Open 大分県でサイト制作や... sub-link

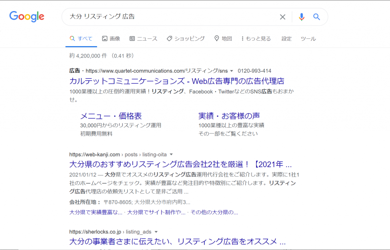click(156, 212)
